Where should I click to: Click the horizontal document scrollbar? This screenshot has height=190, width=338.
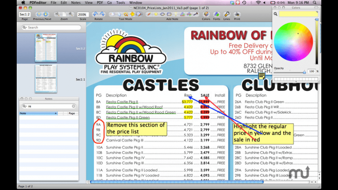tap(177, 182)
